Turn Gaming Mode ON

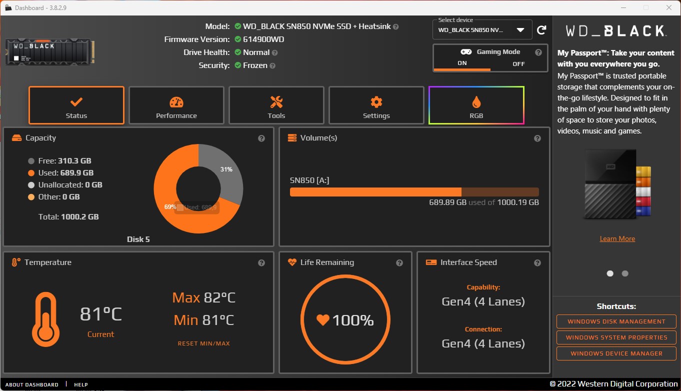pyautogui.click(x=462, y=63)
